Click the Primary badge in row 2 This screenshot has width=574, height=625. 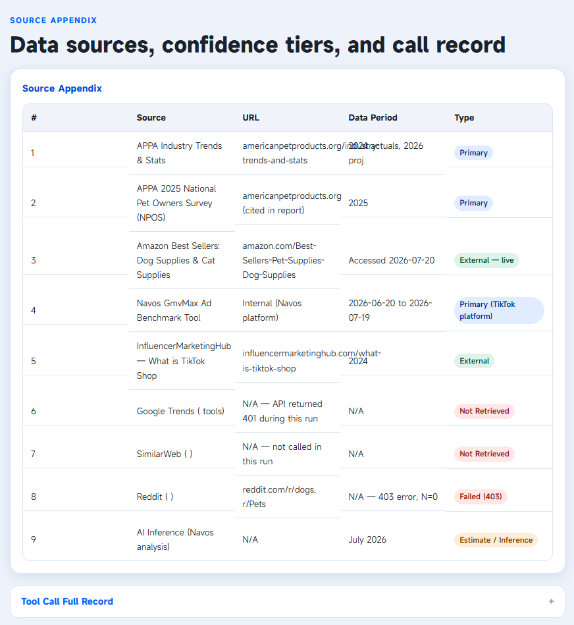tap(474, 203)
